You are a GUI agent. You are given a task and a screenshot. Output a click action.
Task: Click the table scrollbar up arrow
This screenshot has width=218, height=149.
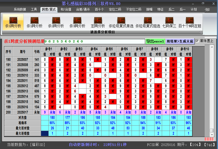tap(212, 47)
